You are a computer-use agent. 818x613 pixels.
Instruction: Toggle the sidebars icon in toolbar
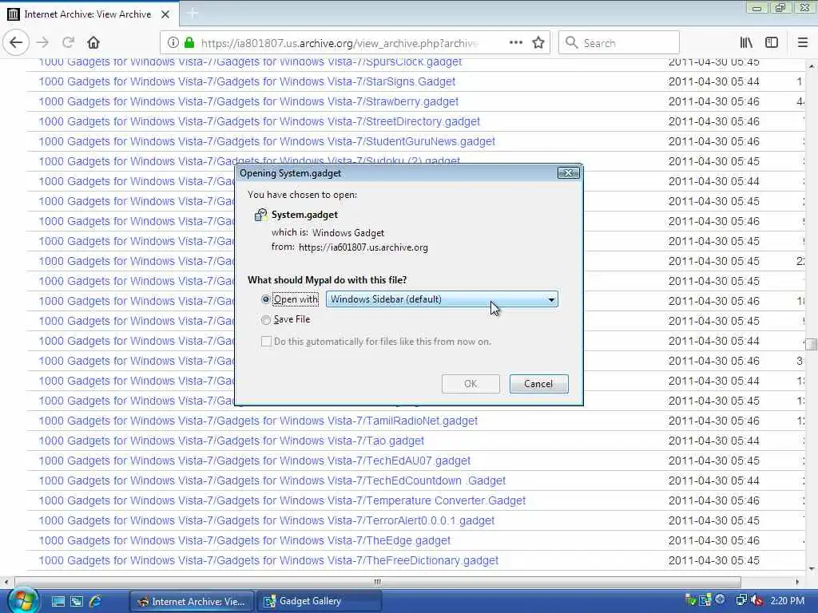pyautogui.click(x=772, y=43)
